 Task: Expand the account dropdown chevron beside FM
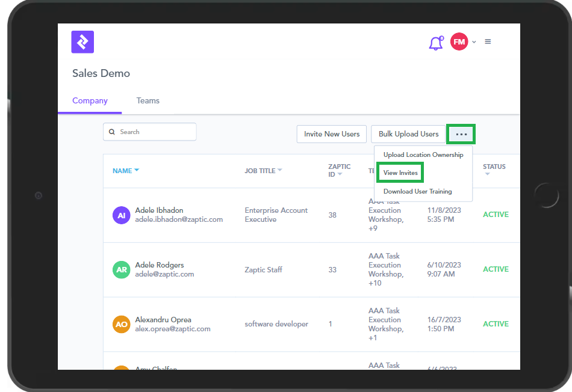tap(474, 42)
